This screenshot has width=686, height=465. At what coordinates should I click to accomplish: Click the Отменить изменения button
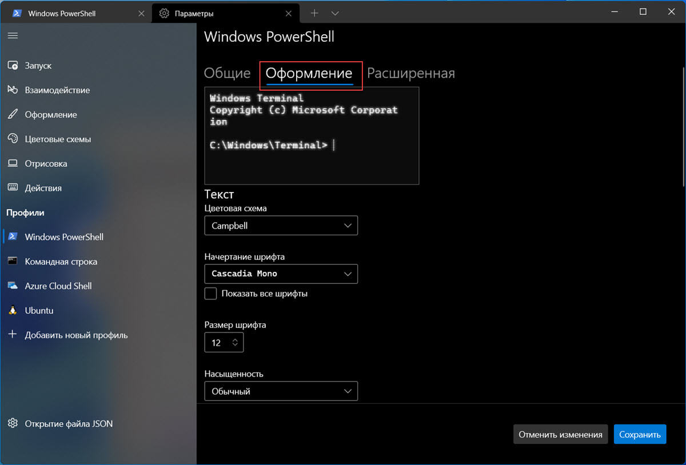tap(560, 434)
